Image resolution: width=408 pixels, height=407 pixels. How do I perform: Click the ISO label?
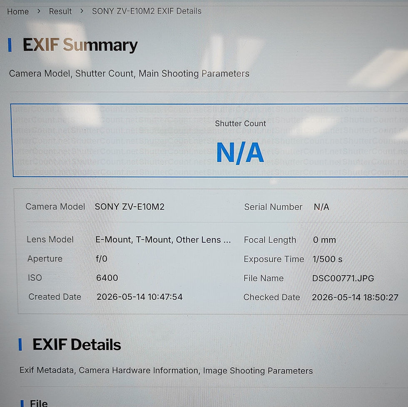click(35, 278)
